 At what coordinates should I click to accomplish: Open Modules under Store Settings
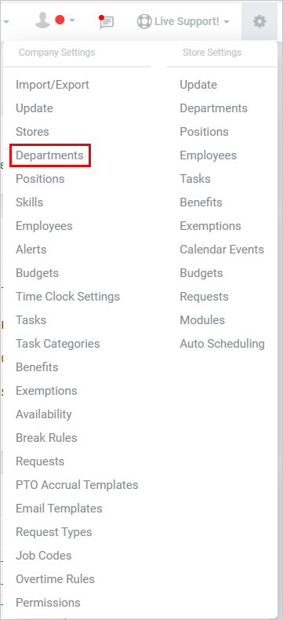pos(202,320)
